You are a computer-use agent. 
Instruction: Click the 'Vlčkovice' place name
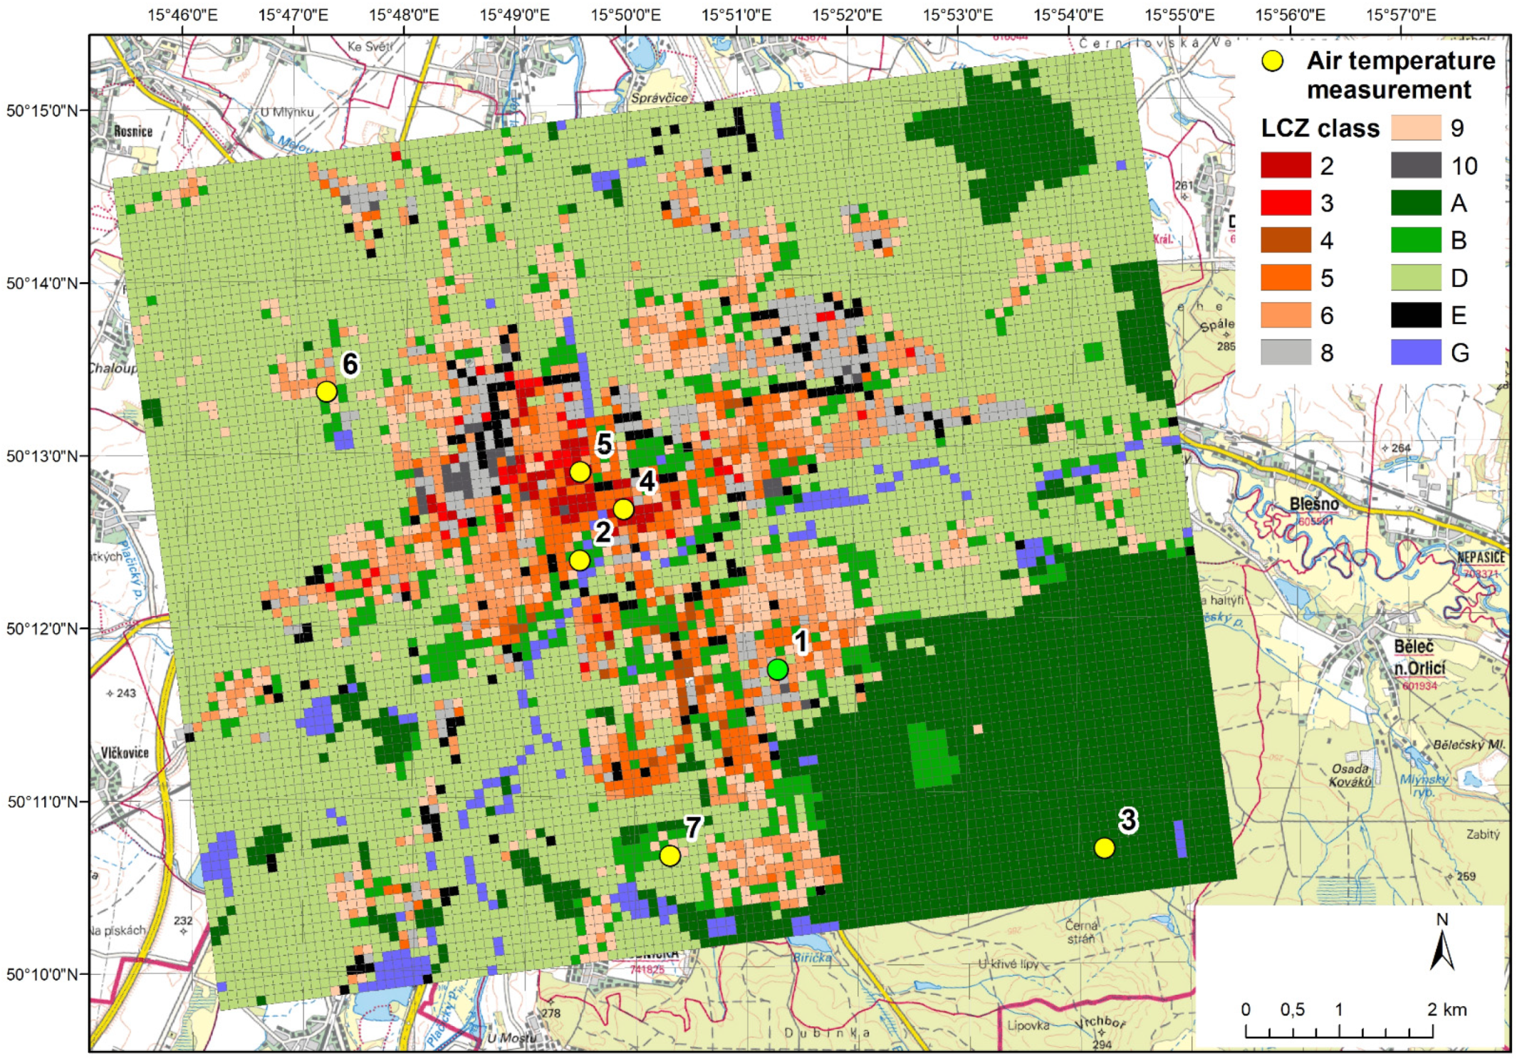point(125,753)
